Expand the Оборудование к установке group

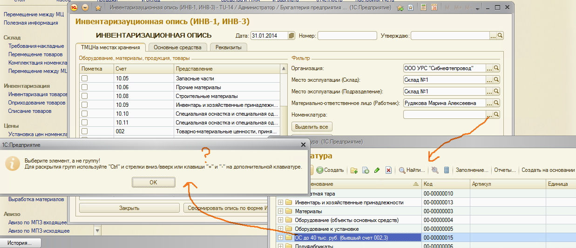coord(280,229)
